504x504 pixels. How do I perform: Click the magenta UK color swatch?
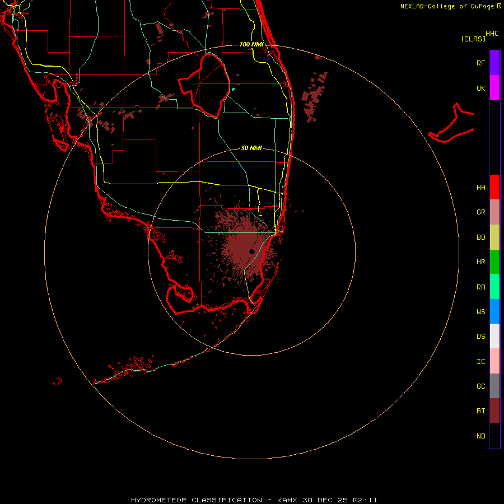pyautogui.click(x=494, y=88)
